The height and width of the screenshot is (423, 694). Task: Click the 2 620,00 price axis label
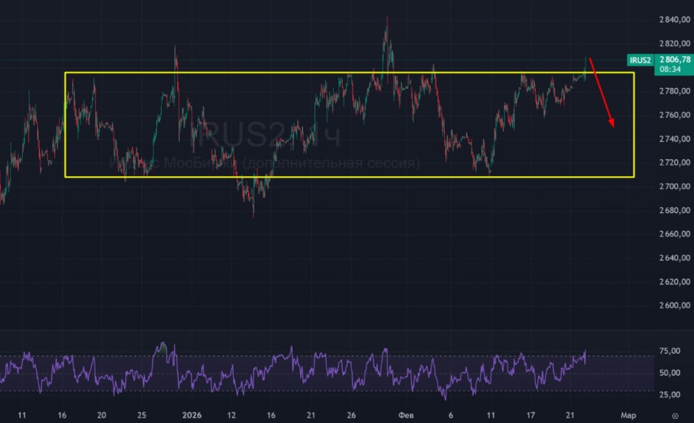[675, 282]
